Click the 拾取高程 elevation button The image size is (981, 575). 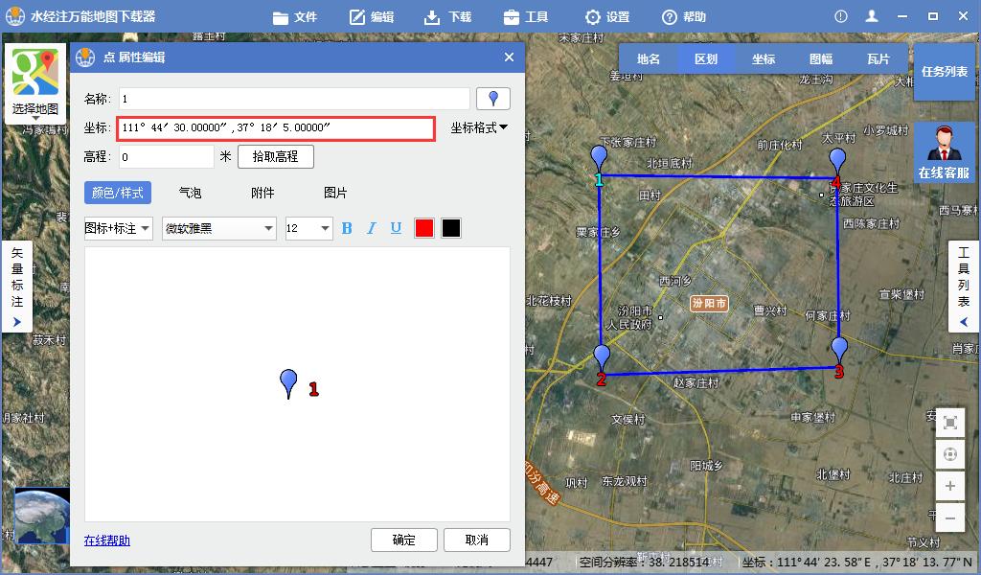tap(276, 156)
